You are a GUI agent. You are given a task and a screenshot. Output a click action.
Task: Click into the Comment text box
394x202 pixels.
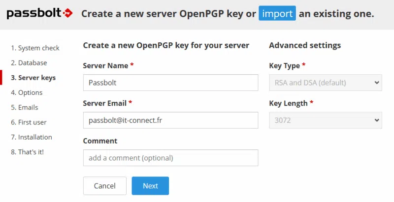click(170, 158)
